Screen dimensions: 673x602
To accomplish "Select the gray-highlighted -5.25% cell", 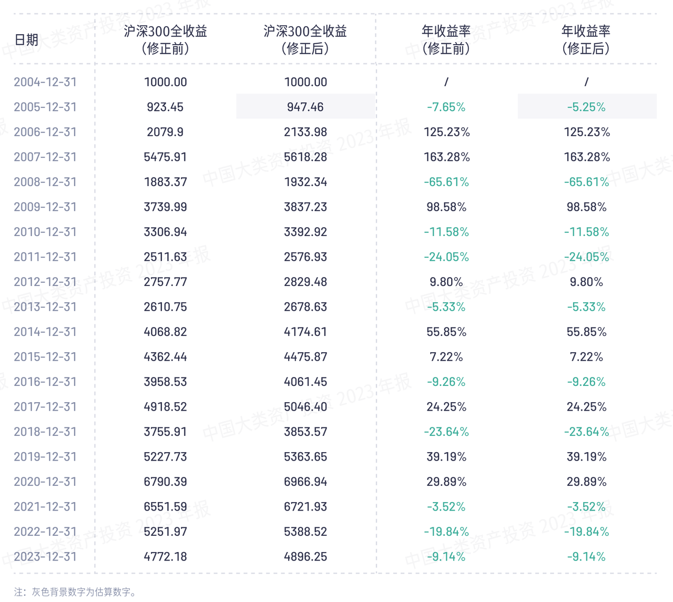I will coord(586,107).
